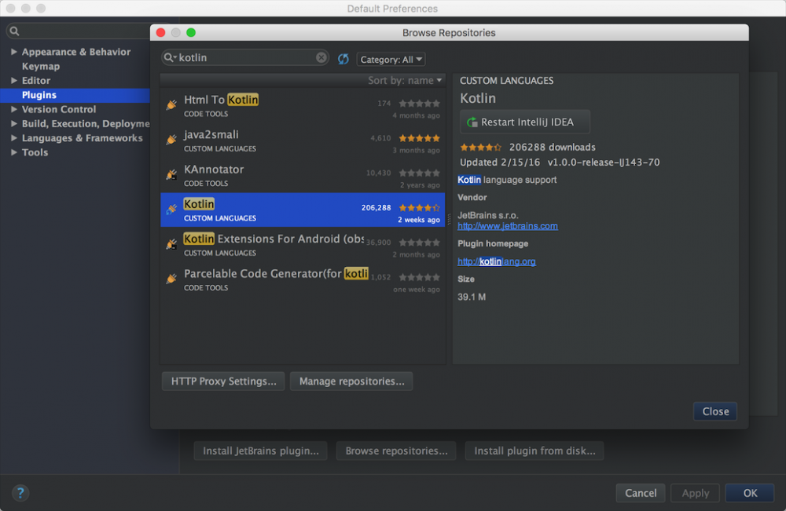The image size is (786, 511).
Task: Expand the Version Control section
Action: (x=14, y=109)
